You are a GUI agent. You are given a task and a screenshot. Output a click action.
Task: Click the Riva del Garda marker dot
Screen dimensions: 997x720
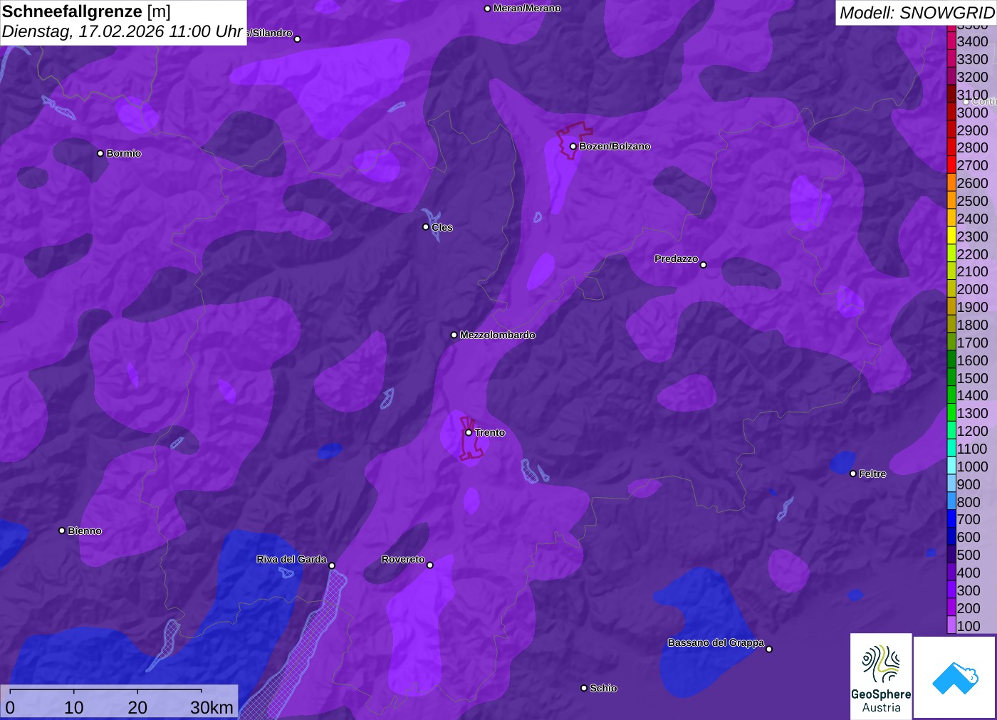332,565
